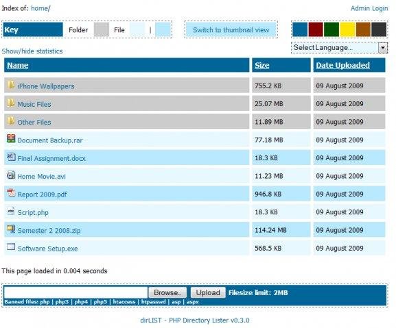Select the dark red theme color swatch
This screenshot has width=396, height=328.
(316, 29)
